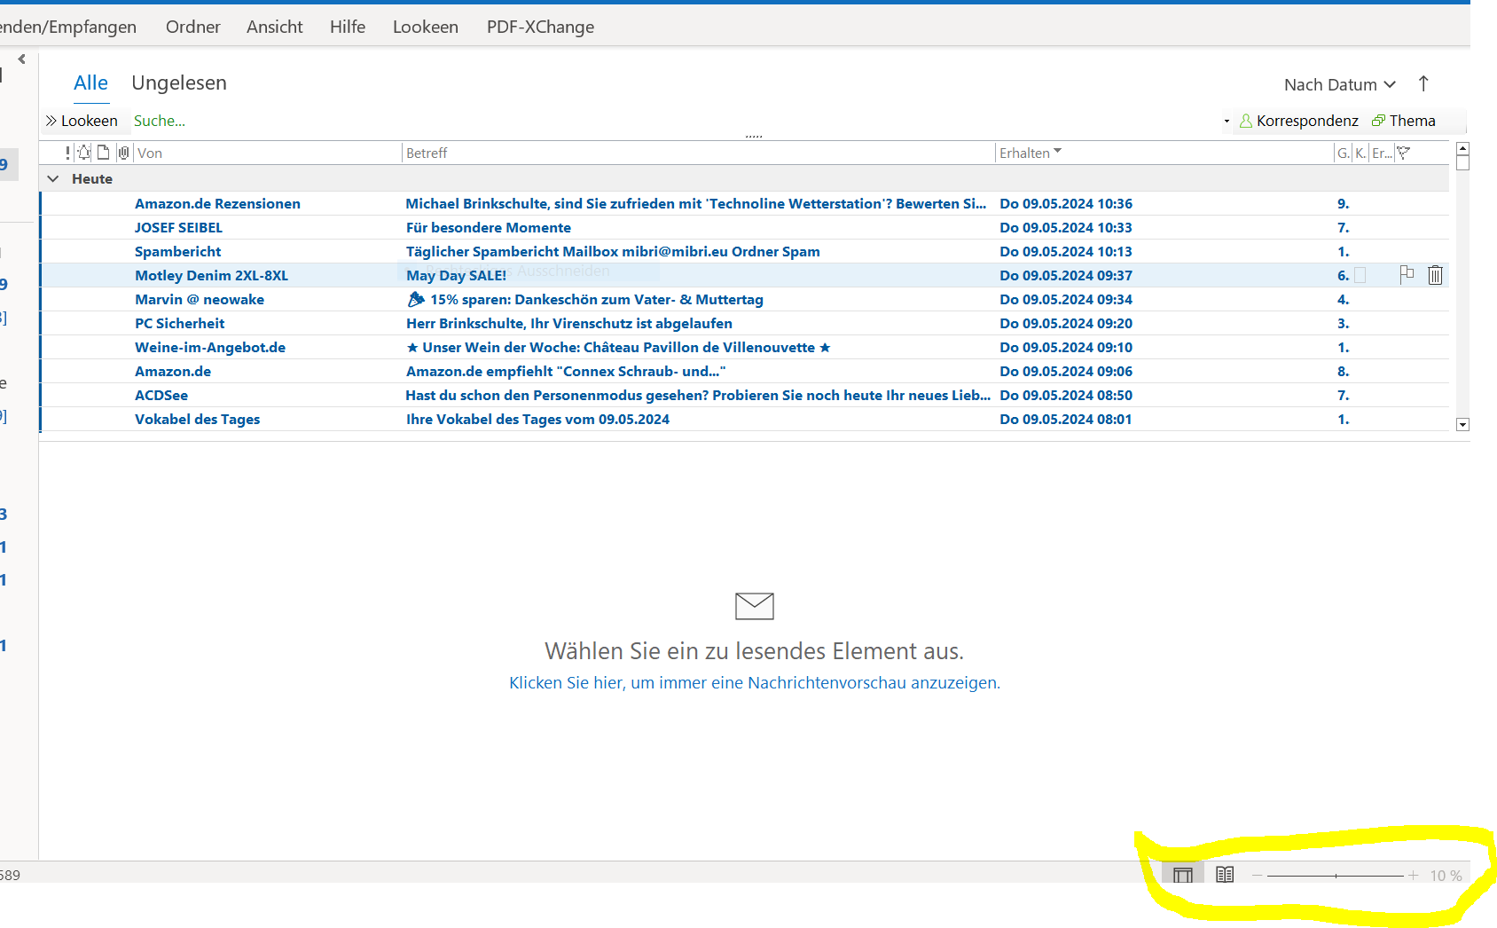Open the small dropdown arrow beside Korrespondenz
The height and width of the screenshot is (928, 1497).
coord(1227,122)
